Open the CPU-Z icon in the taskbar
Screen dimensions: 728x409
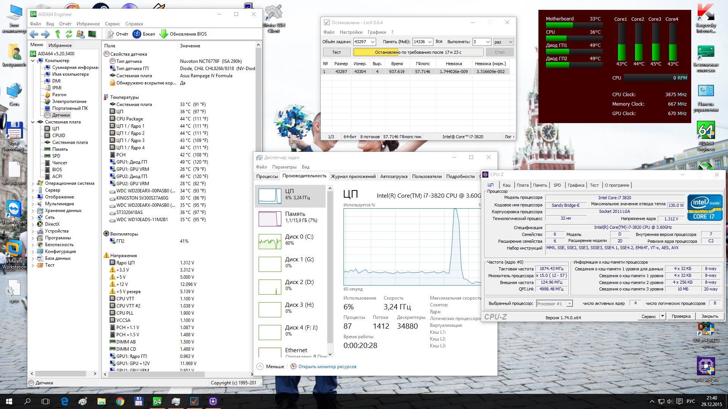213,401
